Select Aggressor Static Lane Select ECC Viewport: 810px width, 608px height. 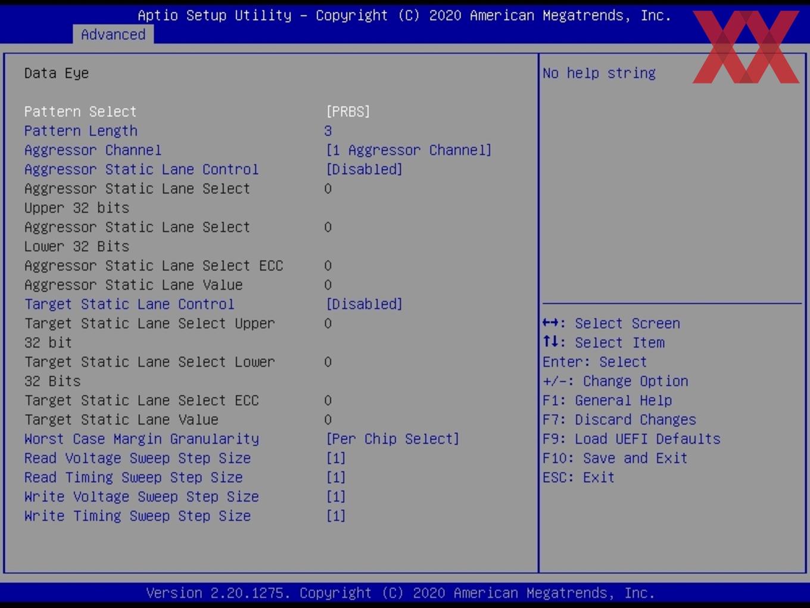click(154, 265)
